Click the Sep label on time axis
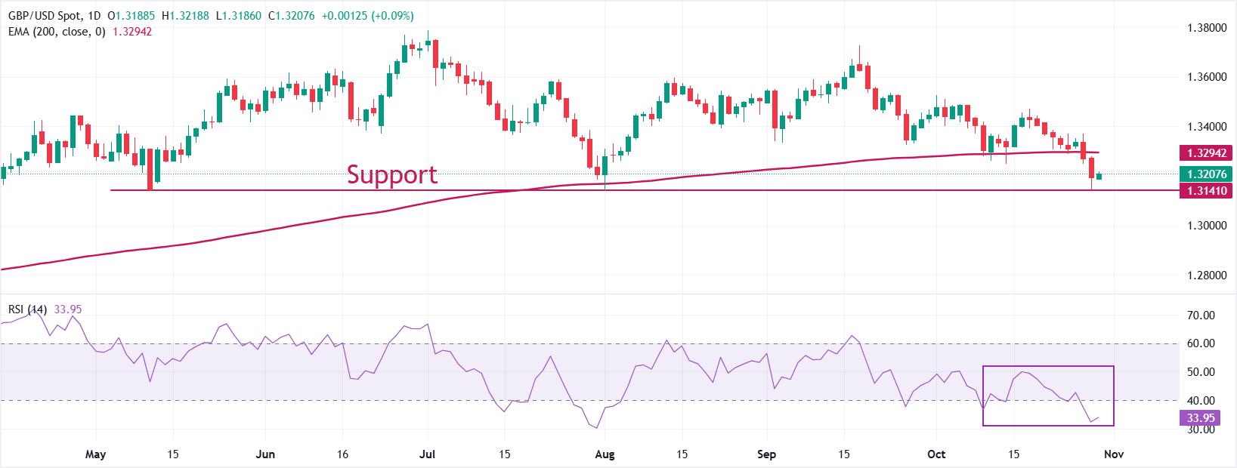The height and width of the screenshot is (468, 1237). [x=766, y=454]
